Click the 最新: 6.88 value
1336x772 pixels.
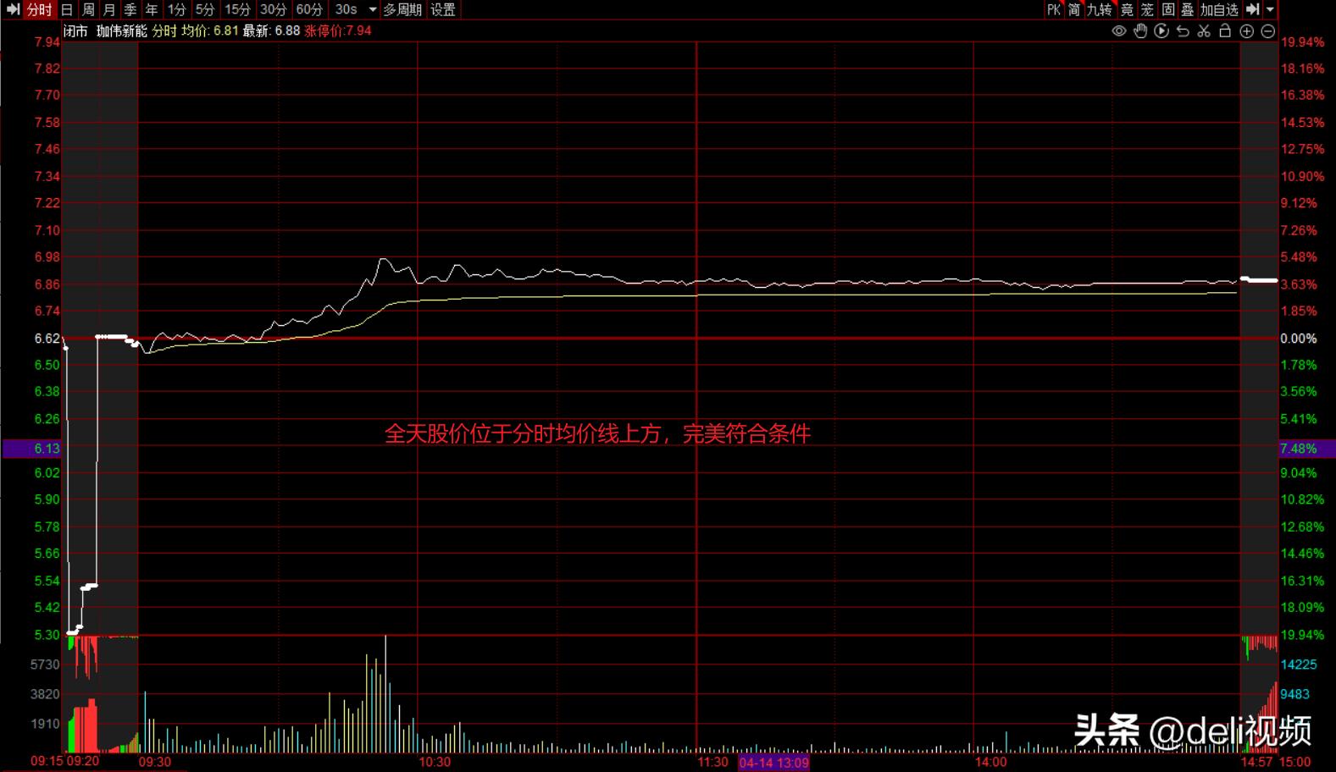click(x=271, y=30)
